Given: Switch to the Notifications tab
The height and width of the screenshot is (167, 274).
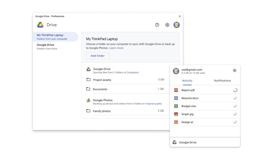Looking at the screenshot, I should [x=222, y=81].
